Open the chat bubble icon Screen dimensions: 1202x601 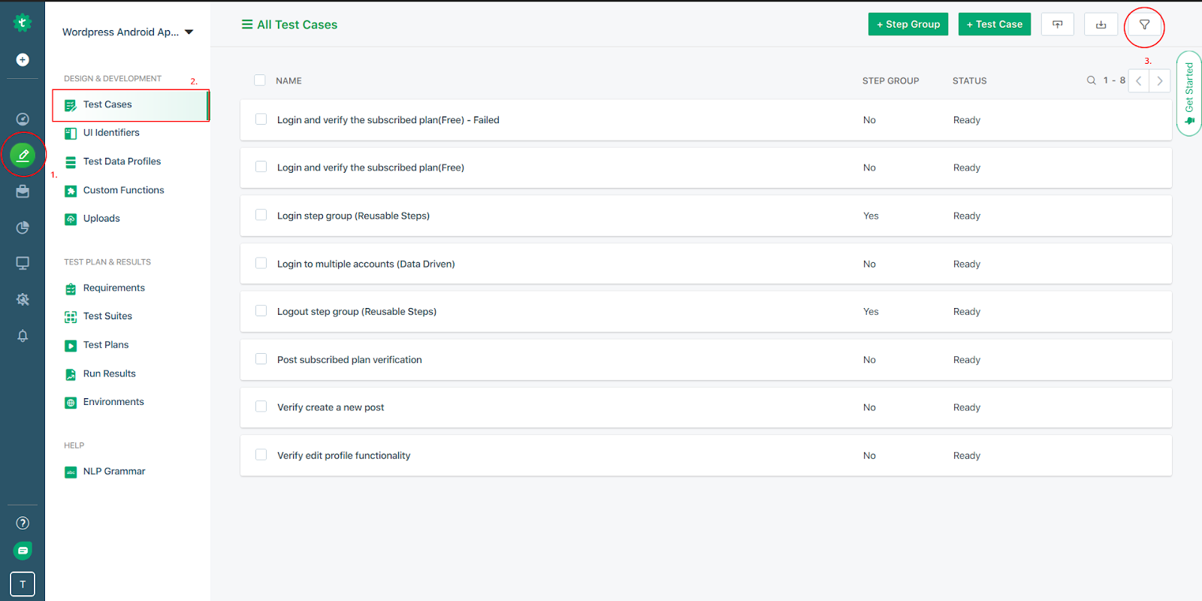(23, 551)
